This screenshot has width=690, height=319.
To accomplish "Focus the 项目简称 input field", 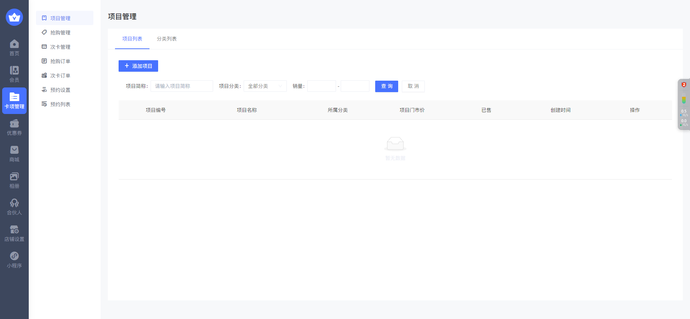I will pyautogui.click(x=181, y=86).
